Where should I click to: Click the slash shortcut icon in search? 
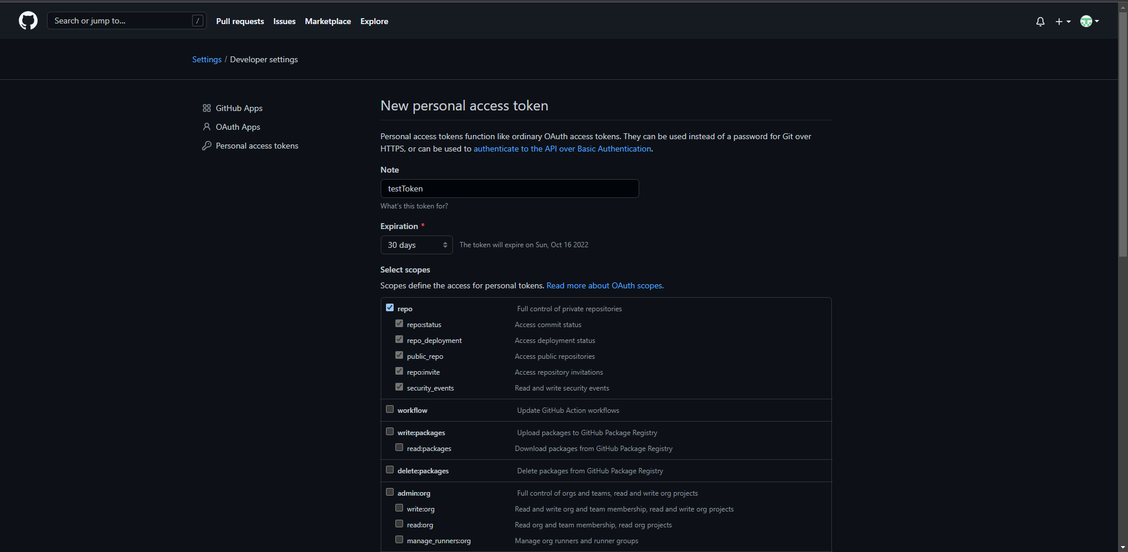(x=198, y=21)
